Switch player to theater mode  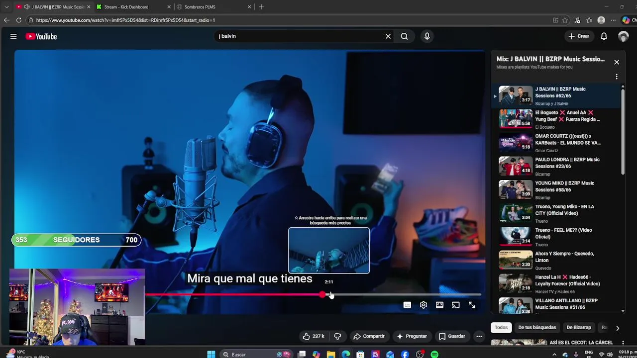[x=439, y=305]
